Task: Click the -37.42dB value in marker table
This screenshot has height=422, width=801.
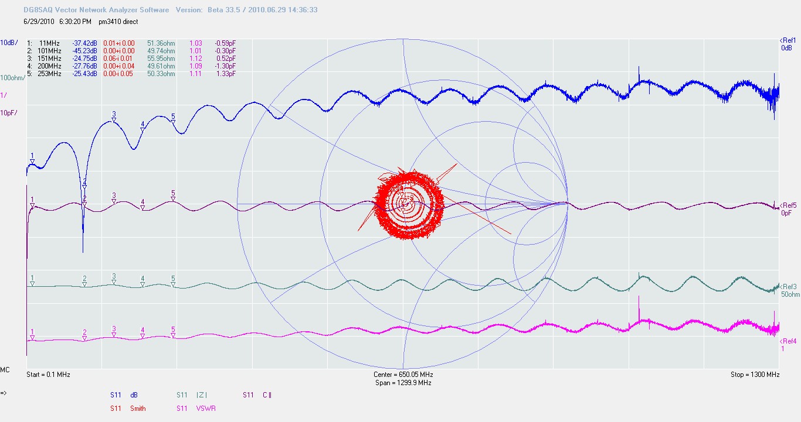Action: click(84, 43)
